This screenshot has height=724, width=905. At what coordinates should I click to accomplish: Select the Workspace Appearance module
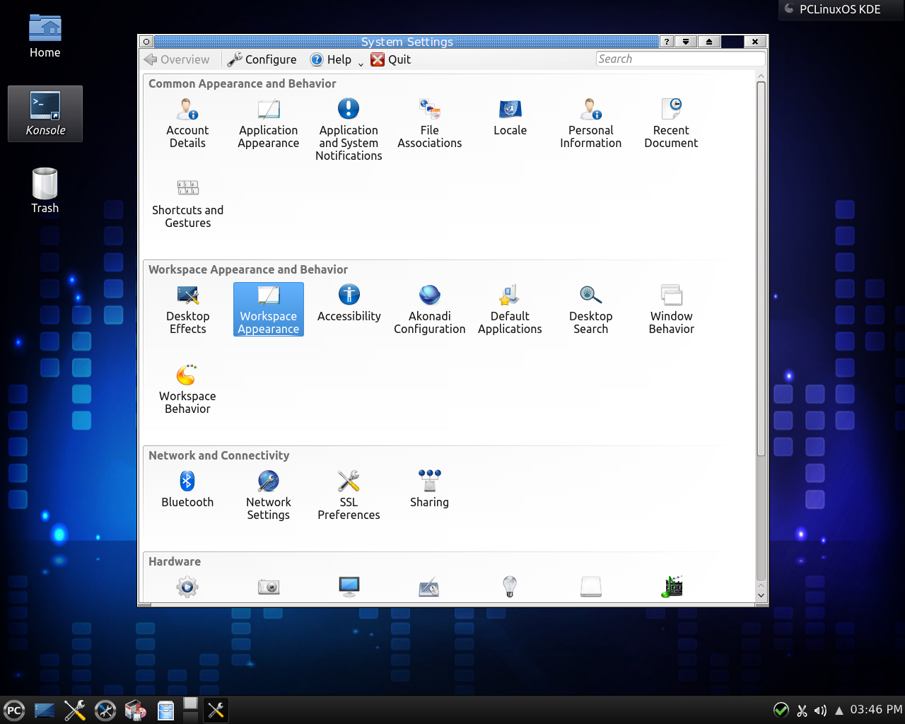point(269,310)
